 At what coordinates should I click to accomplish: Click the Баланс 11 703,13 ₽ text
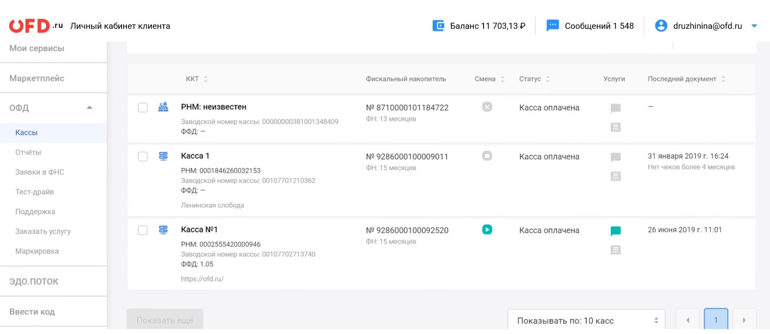pyautogui.click(x=488, y=26)
